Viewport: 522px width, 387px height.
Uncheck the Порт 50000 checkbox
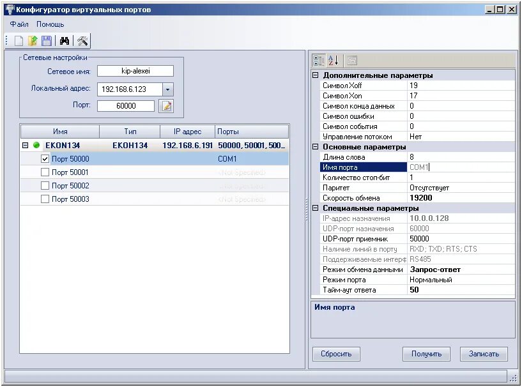45,159
